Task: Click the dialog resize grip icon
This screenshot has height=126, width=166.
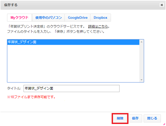Action: pyautogui.click(x=164, y=124)
